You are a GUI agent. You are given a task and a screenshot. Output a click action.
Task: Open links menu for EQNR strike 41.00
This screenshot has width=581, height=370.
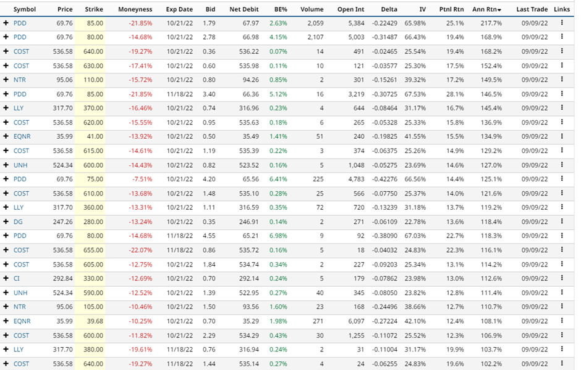click(x=562, y=136)
